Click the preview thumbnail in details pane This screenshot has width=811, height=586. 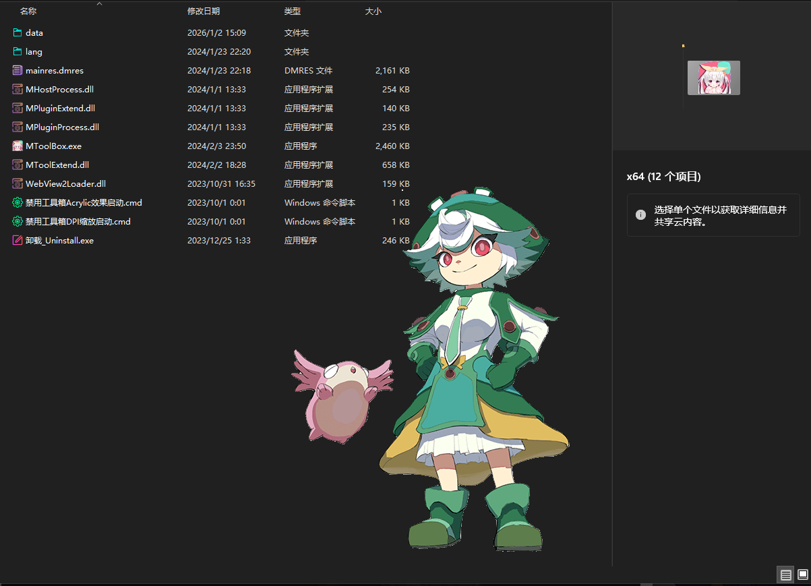[713, 78]
